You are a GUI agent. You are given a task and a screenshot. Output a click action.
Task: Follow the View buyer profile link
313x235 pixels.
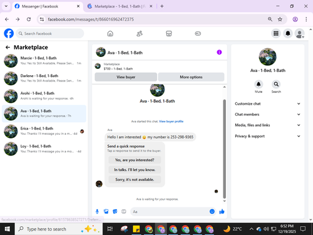(x=171, y=122)
